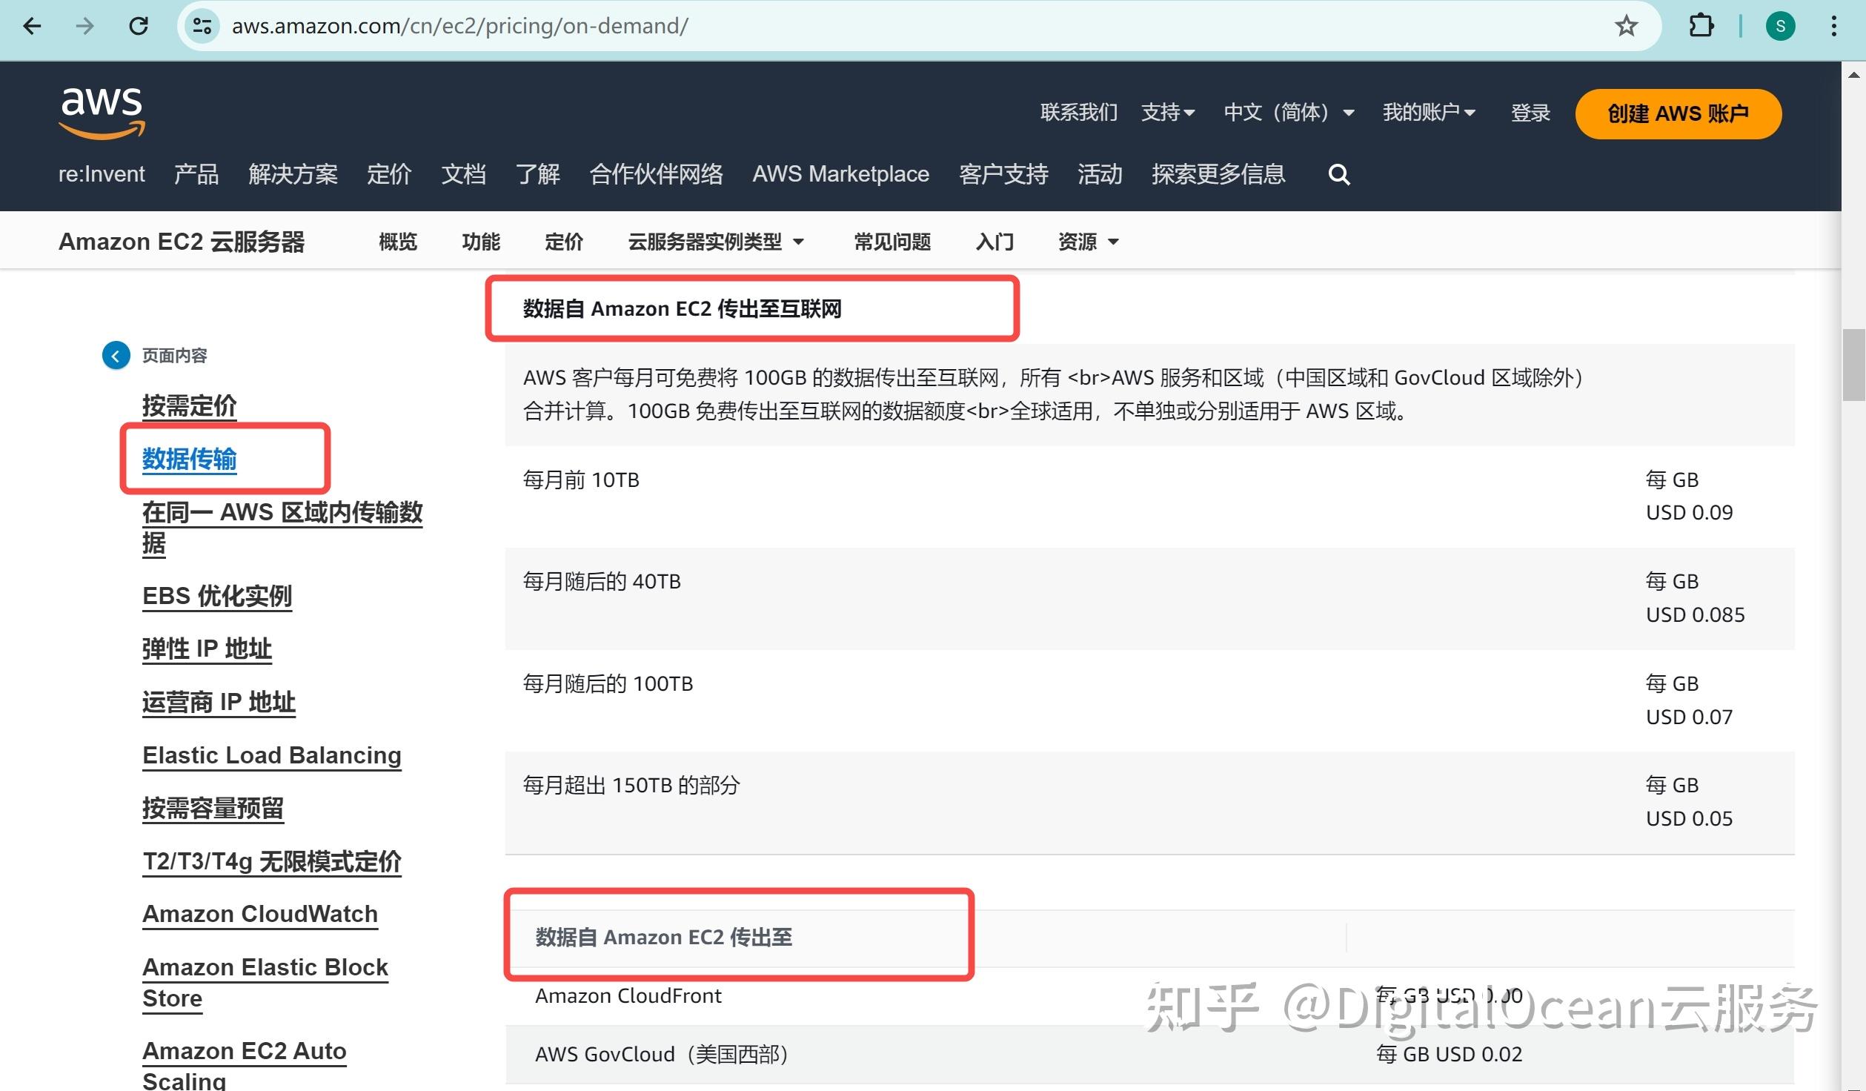Click the 支持 navigation menu item

1160,114
